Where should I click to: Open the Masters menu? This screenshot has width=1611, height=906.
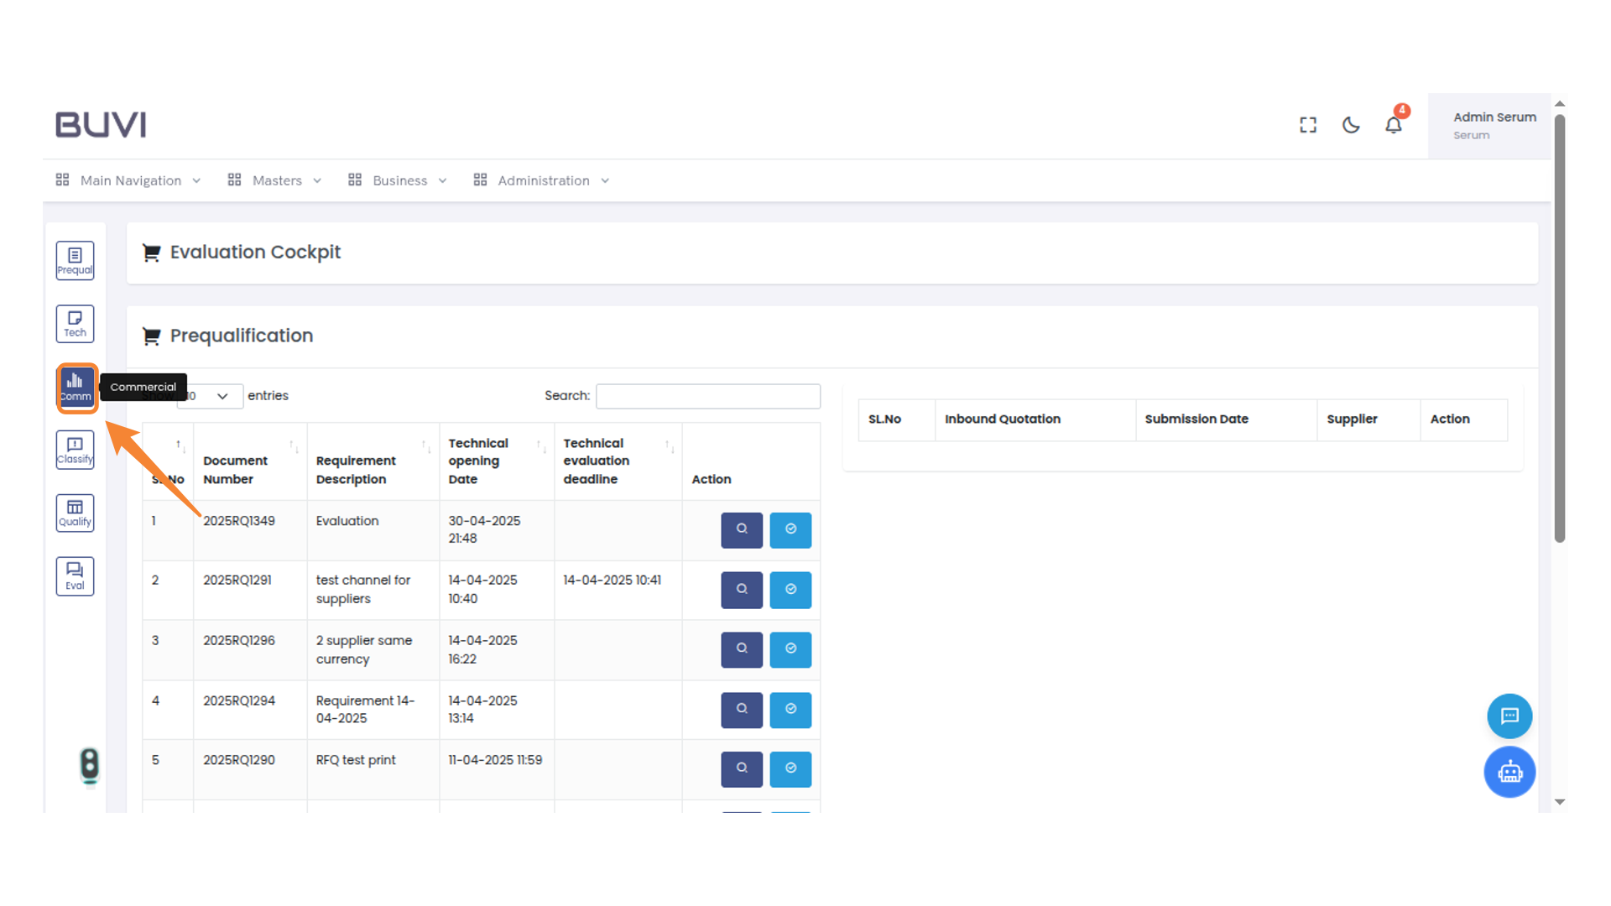[x=275, y=180]
